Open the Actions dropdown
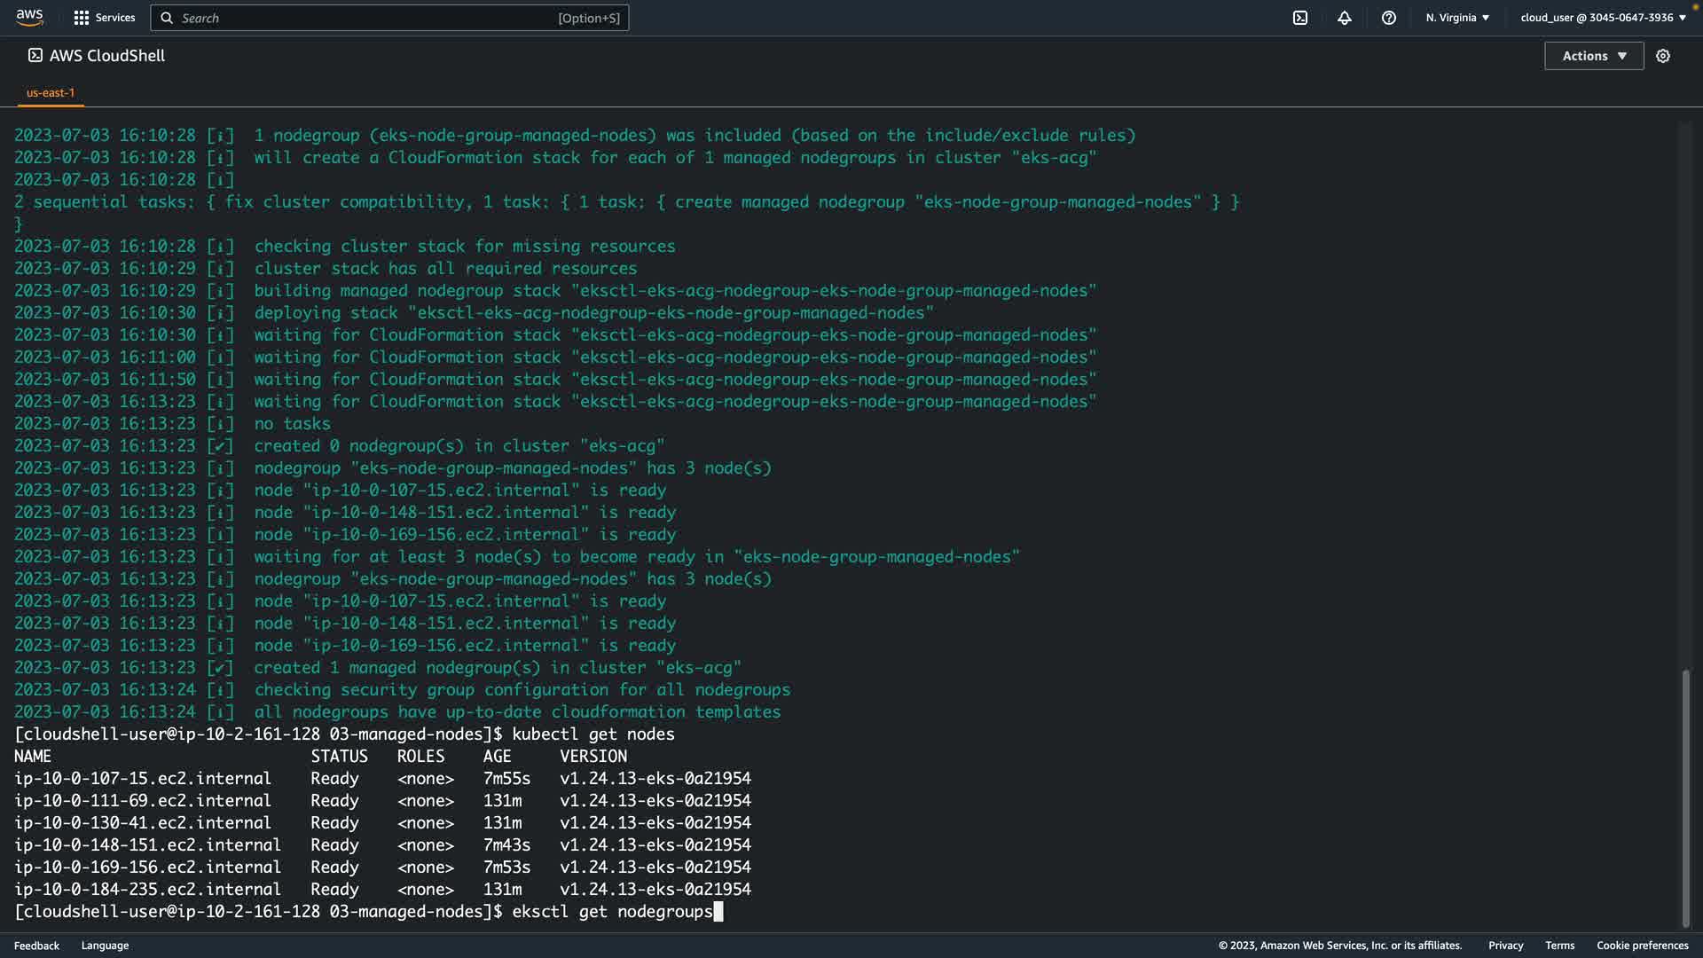 tap(1594, 56)
